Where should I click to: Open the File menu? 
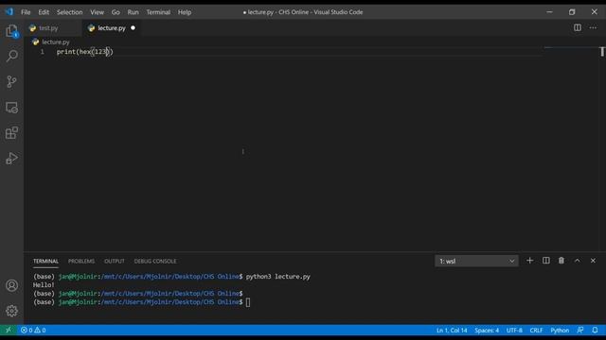coord(26,12)
